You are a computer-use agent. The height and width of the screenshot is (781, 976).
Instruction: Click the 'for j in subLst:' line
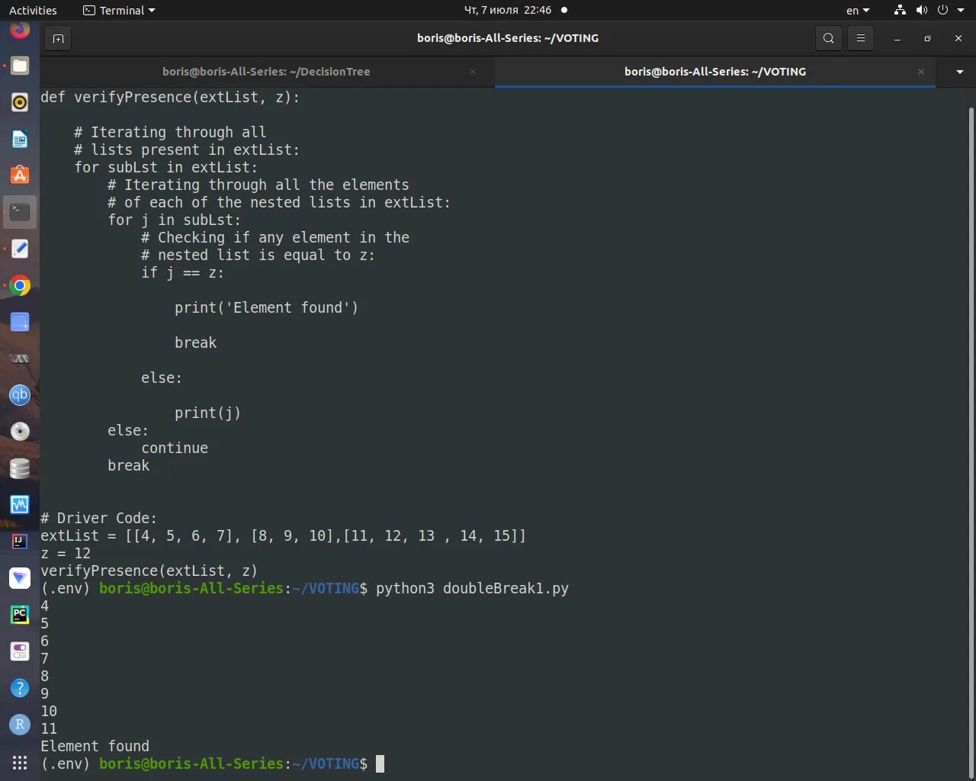174,220
